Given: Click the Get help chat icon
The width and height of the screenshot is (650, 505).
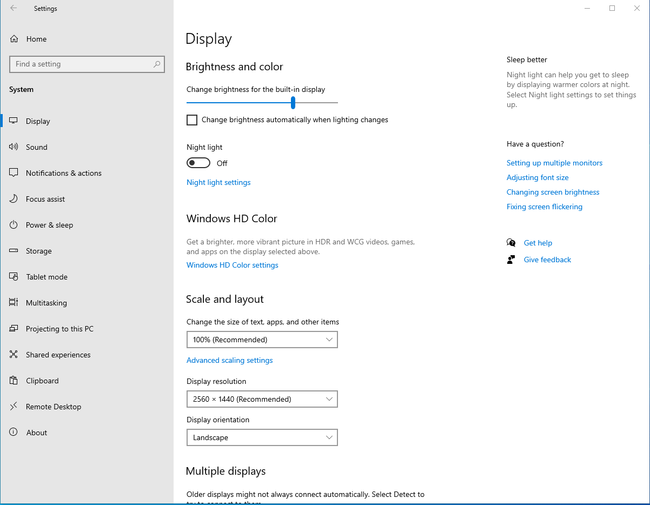Looking at the screenshot, I should point(511,243).
